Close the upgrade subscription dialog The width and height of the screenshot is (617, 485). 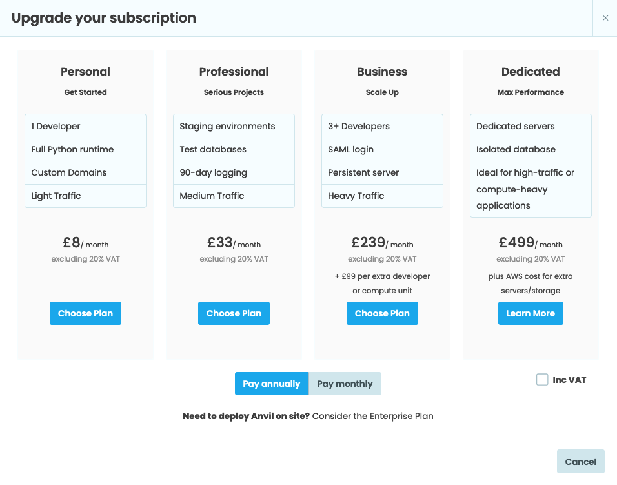point(605,18)
